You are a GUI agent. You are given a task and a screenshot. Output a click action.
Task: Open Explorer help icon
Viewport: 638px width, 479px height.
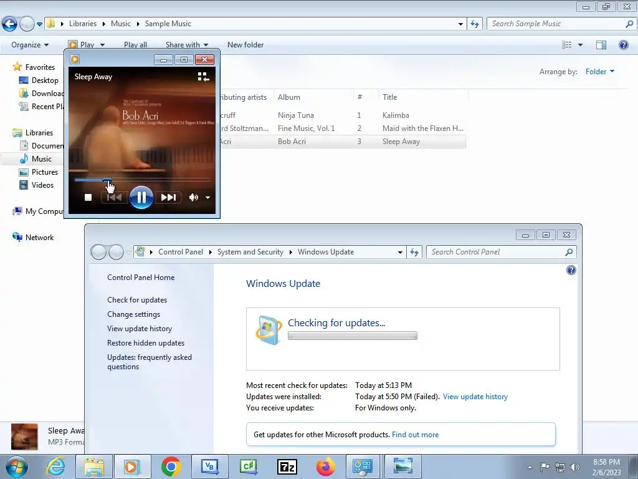[x=623, y=45]
